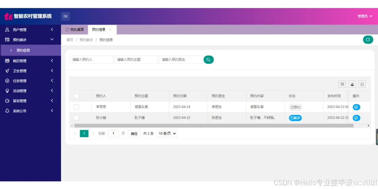
Task: Click the page number jump input box
Action: coord(113,134)
